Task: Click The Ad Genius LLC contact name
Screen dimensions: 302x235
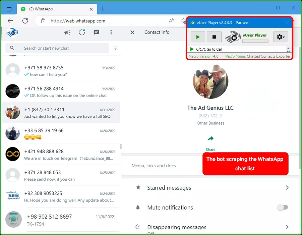Action: point(210,108)
